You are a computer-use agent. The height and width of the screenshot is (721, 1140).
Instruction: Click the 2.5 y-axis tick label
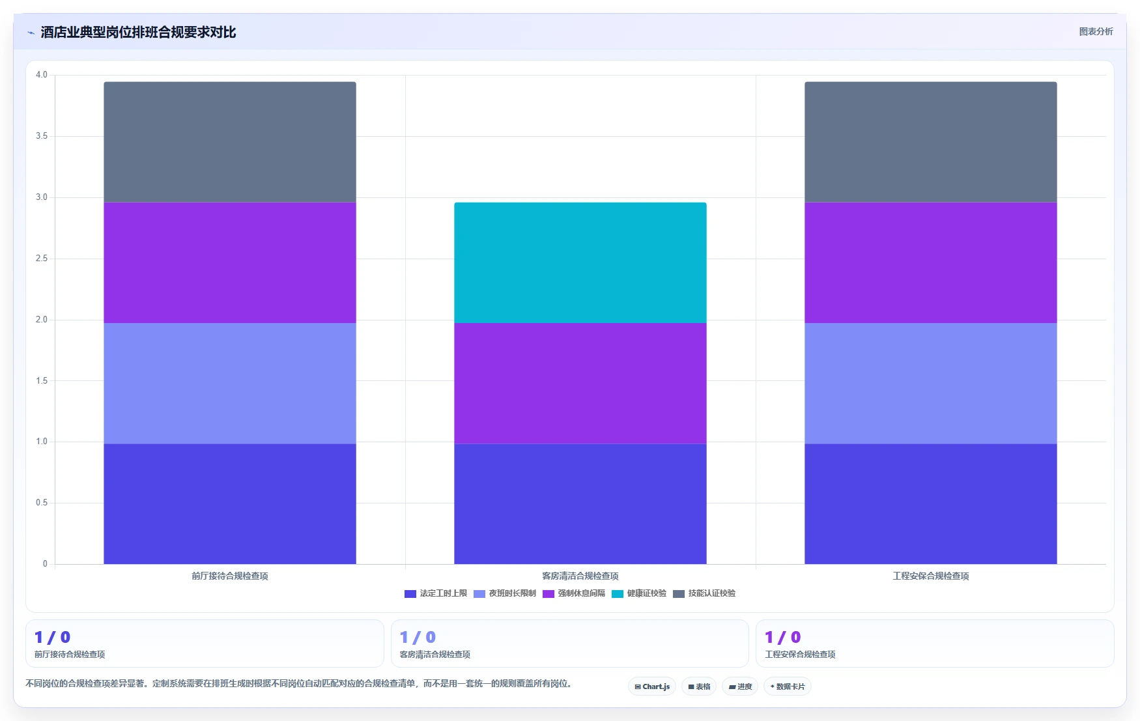42,259
